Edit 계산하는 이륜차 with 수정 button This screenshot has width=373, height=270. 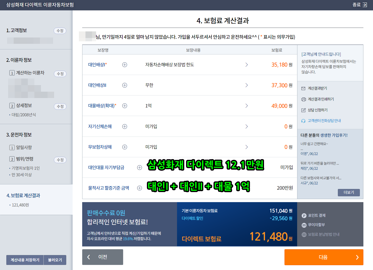60,74
